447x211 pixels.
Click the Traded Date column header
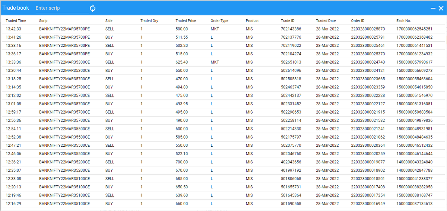[326, 21]
